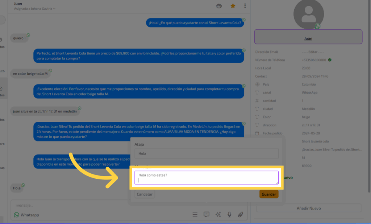
Task: Click the Juan contact name field
Action: pyautogui.click(x=308, y=38)
